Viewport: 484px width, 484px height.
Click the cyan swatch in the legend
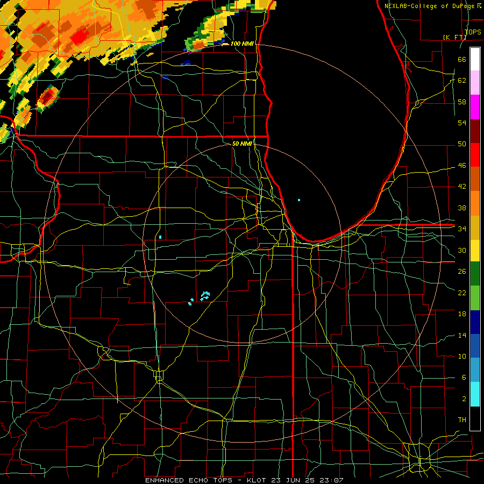(475, 394)
